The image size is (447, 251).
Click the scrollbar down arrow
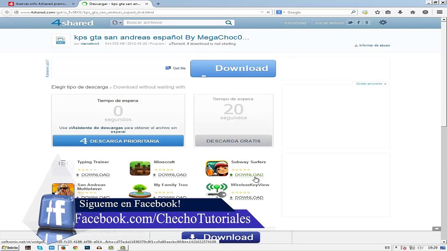click(444, 242)
